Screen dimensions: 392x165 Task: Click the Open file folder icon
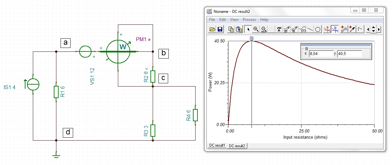click(x=212, y=29)
